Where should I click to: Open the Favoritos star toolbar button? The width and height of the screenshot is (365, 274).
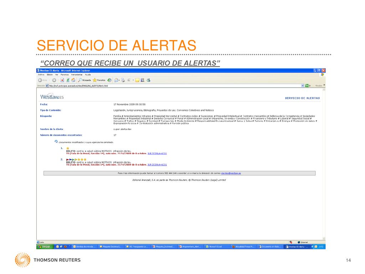pos(99,80)
